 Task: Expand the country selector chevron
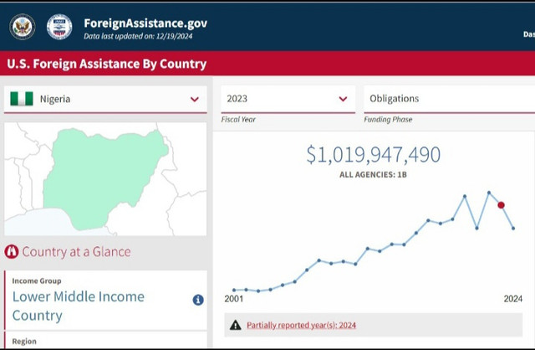[195, 100]
